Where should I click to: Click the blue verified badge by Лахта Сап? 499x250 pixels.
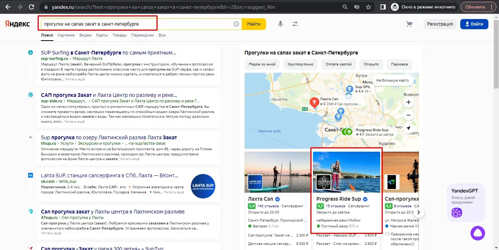[277, 199]
